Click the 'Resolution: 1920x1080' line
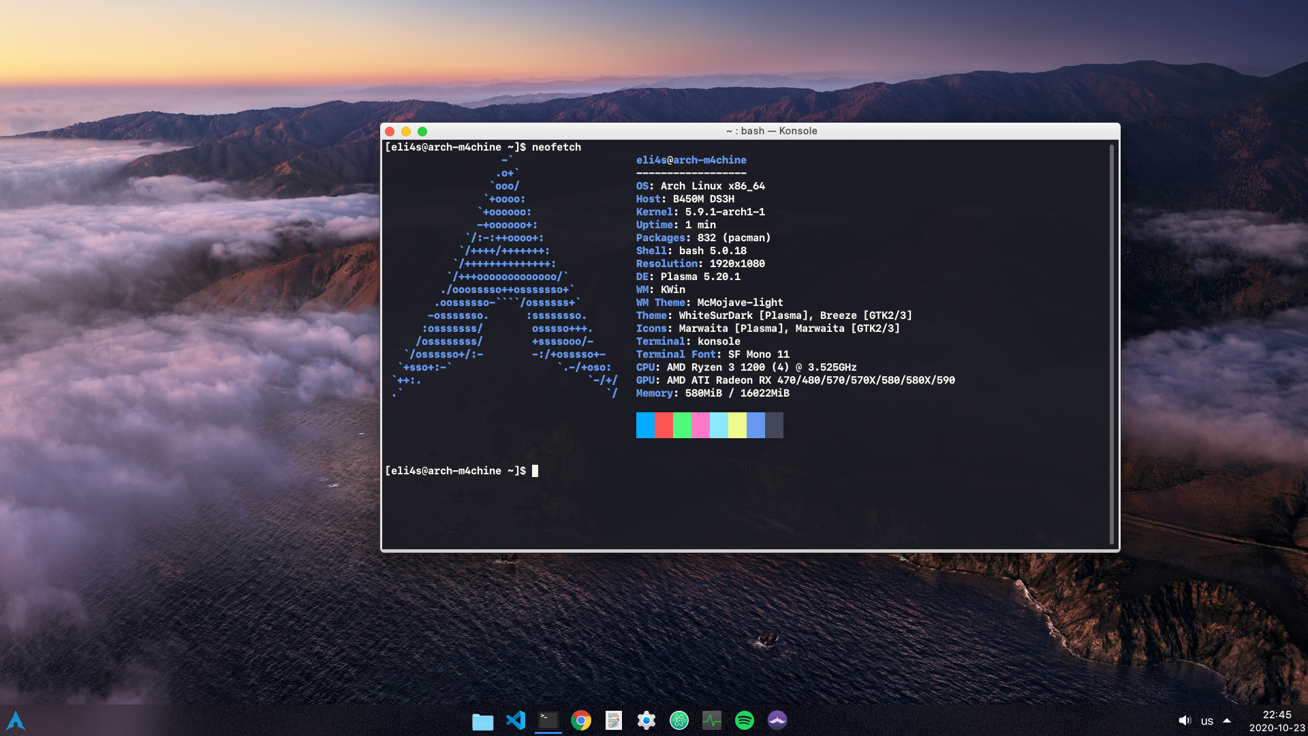This screenshot has height=736, width=1308. (700, 264)
